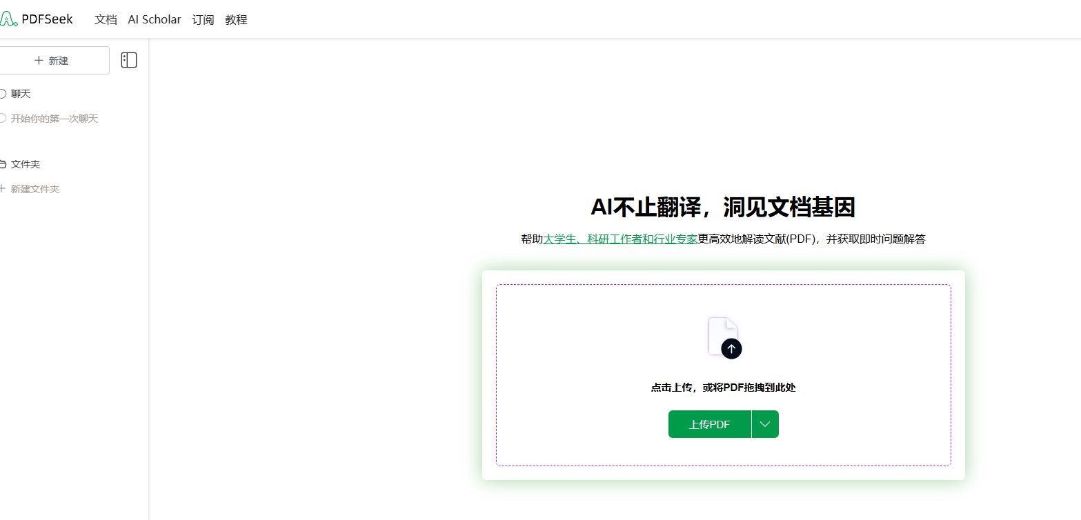Go to the AI Scholar tab
This screenshot has height=520, width=1081.
tap(155, 19)
